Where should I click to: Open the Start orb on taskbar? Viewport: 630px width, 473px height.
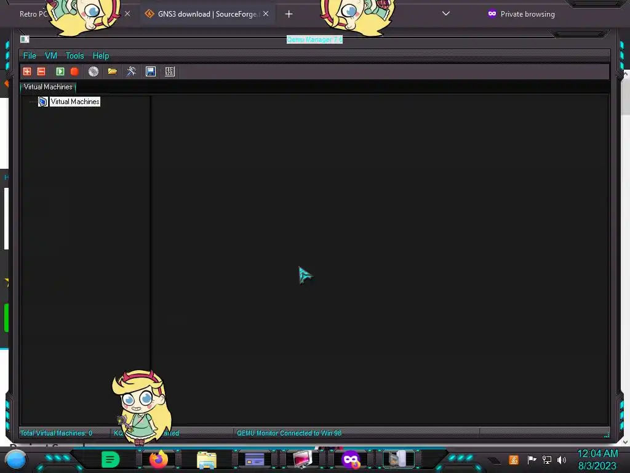point(16,459)
